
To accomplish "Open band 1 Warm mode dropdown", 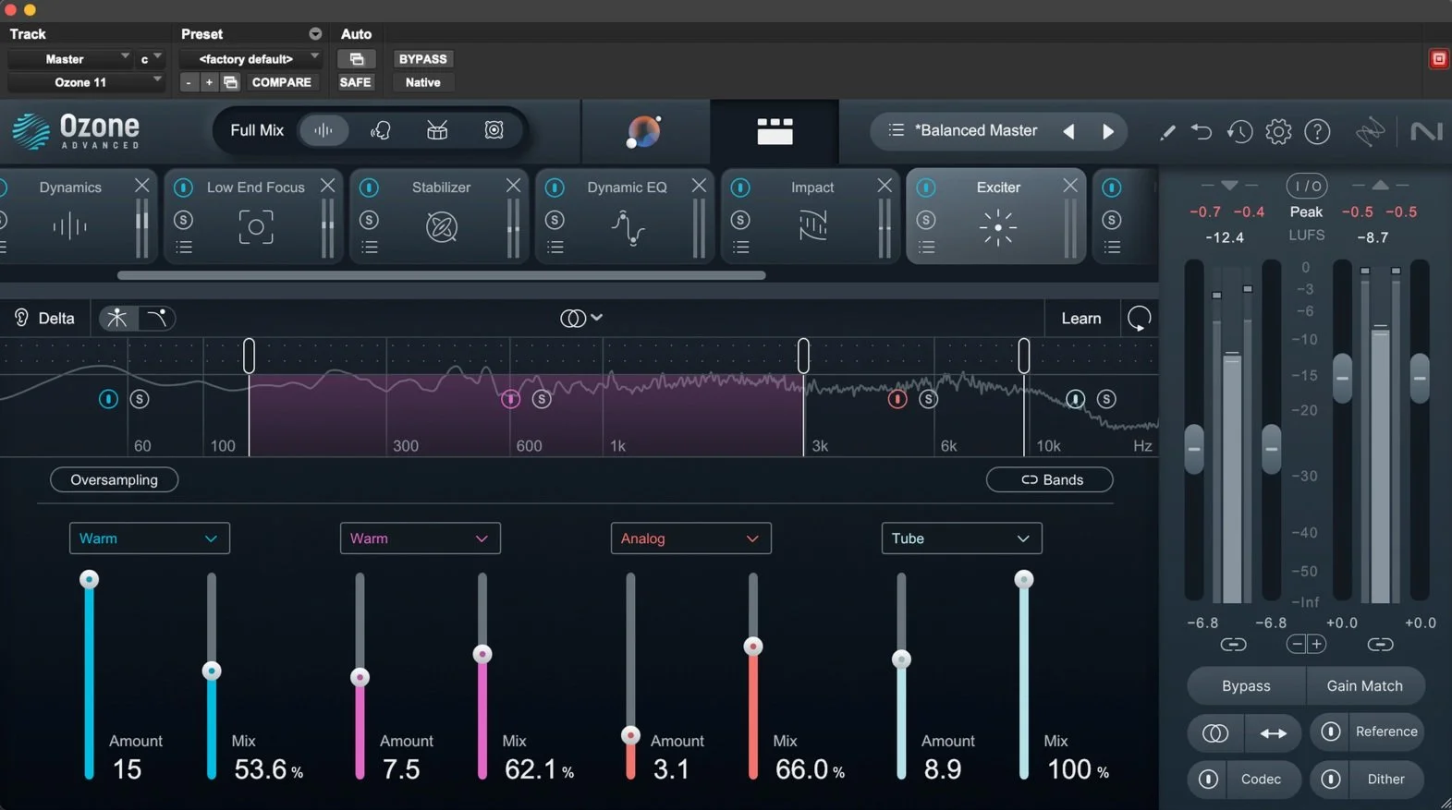I will pyautogui.click(x=149, y=538).
